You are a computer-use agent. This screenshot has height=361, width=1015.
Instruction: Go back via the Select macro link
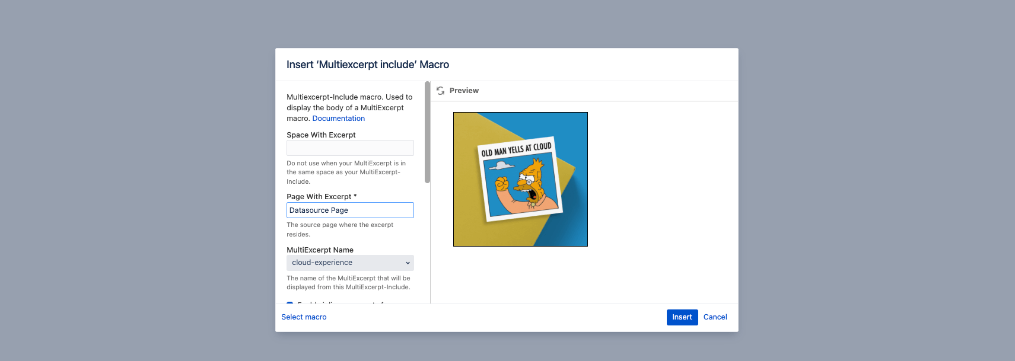tap(304, 317)
